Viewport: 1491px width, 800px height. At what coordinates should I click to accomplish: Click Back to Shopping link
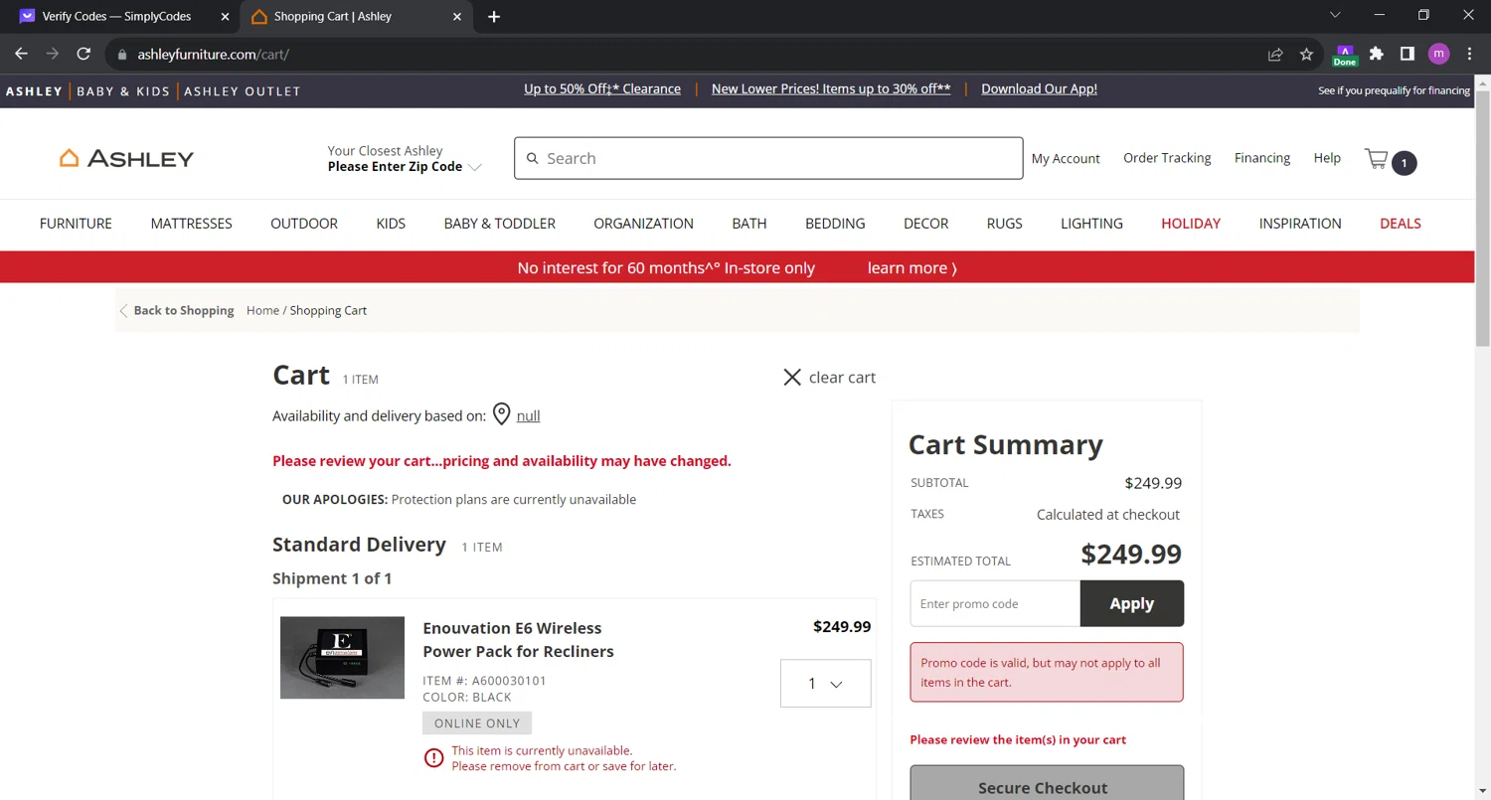pyautogui.click(x=177, y=310)
